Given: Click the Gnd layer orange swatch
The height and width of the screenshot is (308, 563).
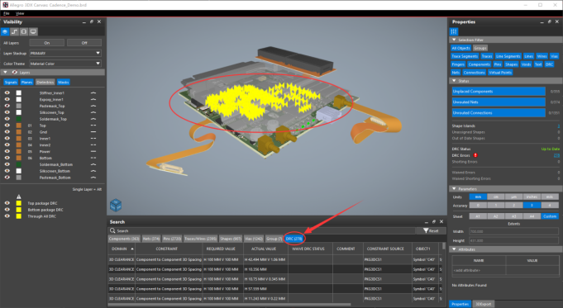Looking at the screenshot, I should [x=19, y=132].
